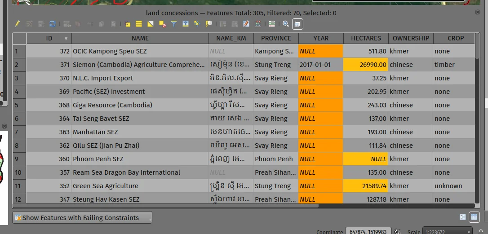Click the Select features using expression icon
Screen dimensions: 488x234
[128, 24]
